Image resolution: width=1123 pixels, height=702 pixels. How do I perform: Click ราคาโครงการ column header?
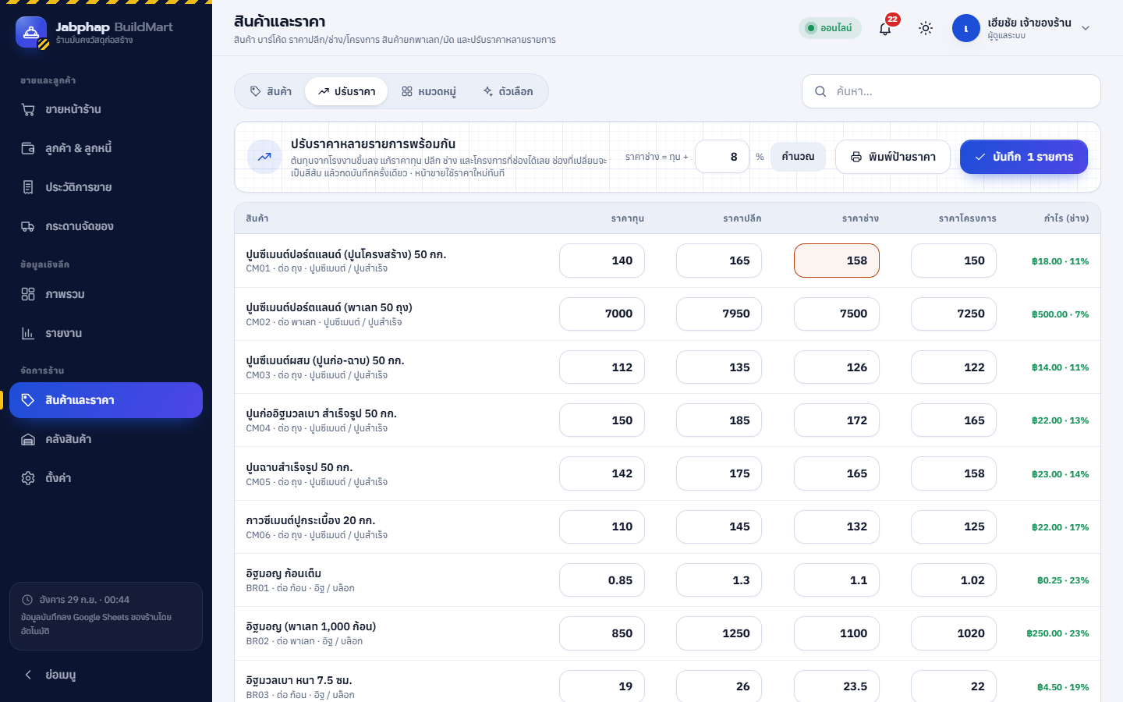(x=967, y=218)
